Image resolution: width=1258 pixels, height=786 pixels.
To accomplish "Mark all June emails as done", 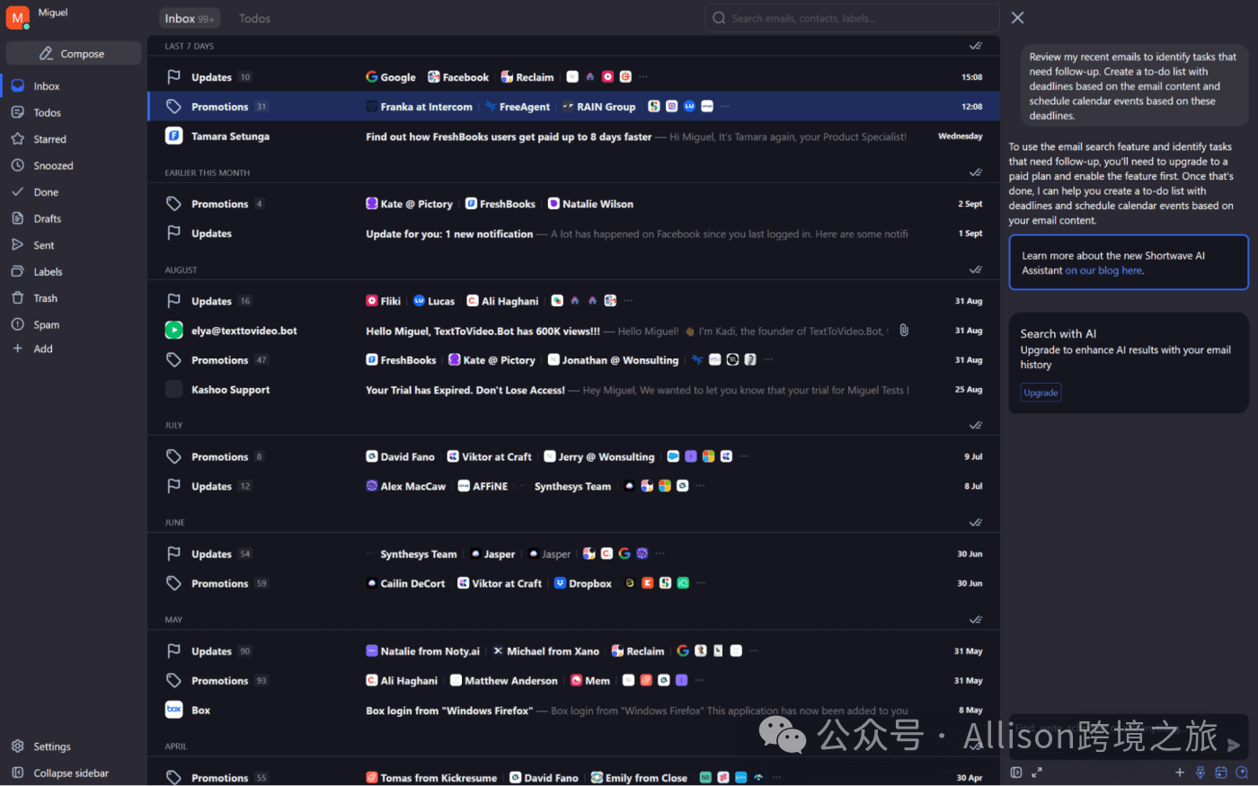I will pos(976,522).
